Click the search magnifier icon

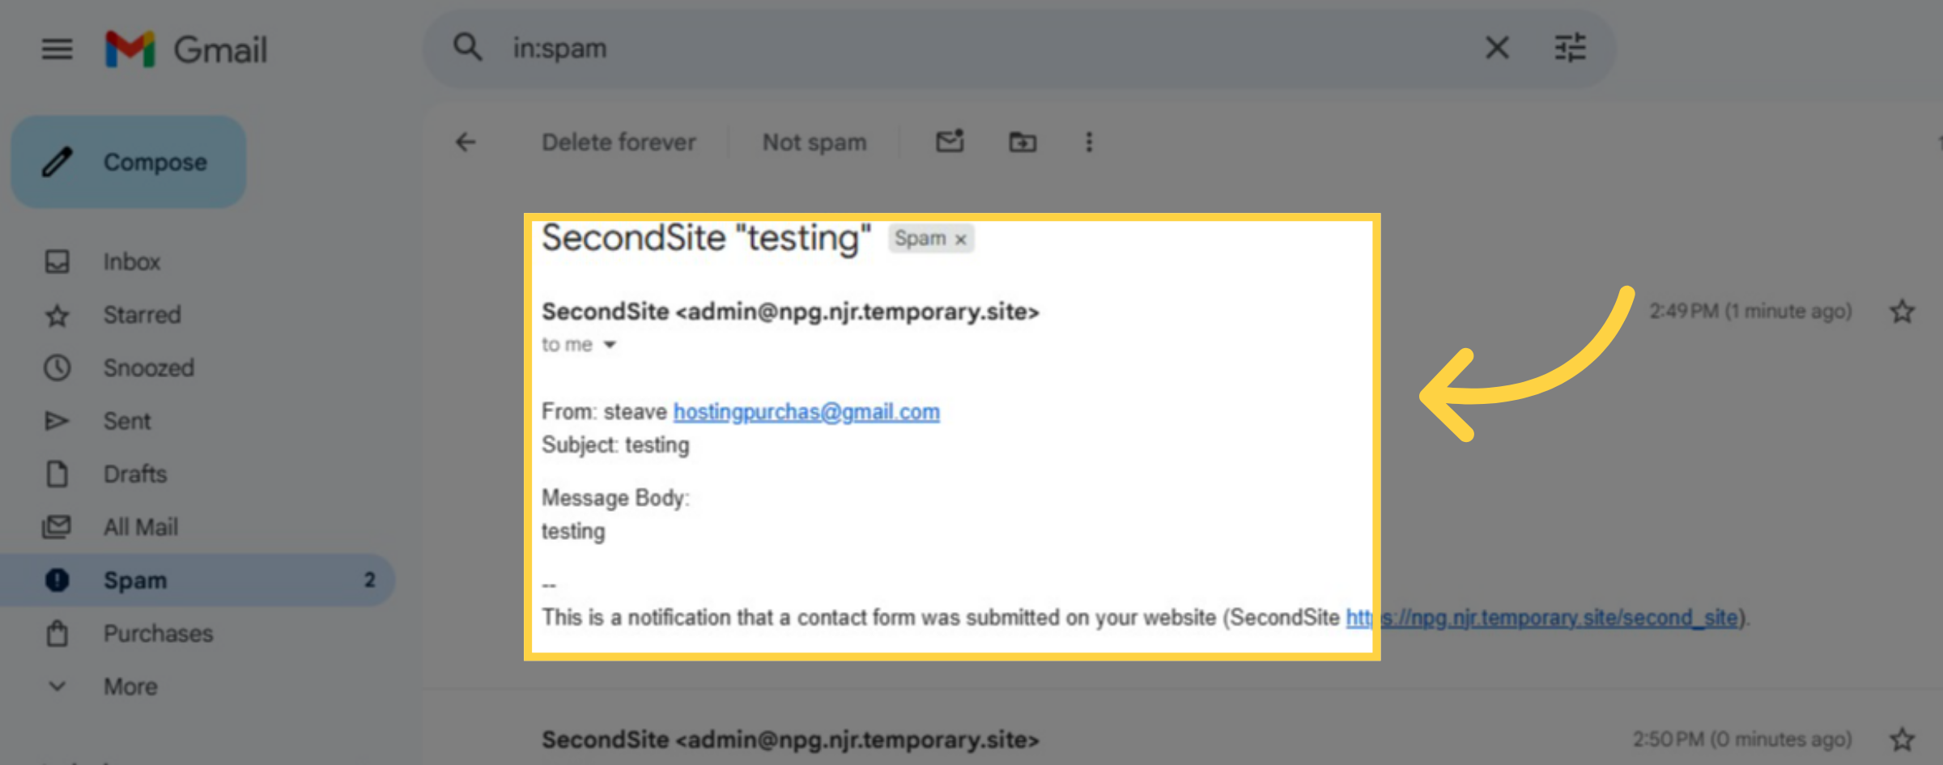point(469,48)
